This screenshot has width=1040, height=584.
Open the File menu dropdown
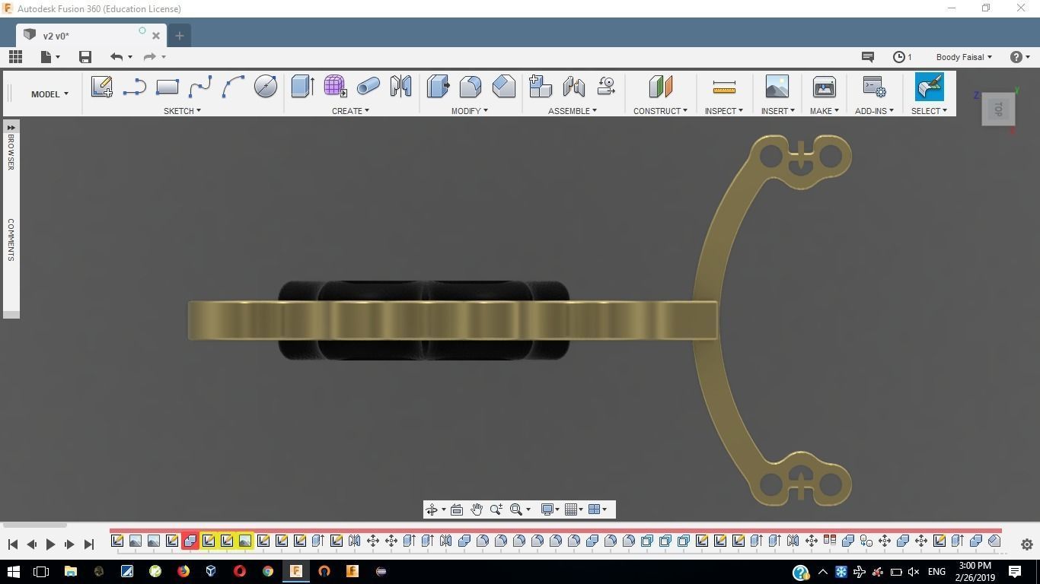tap(50, 57)
